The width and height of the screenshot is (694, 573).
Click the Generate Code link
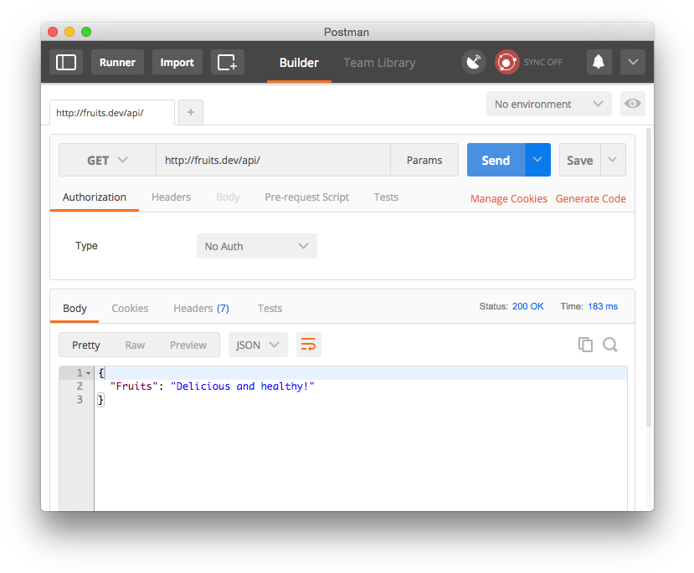[x=590, y=199]
